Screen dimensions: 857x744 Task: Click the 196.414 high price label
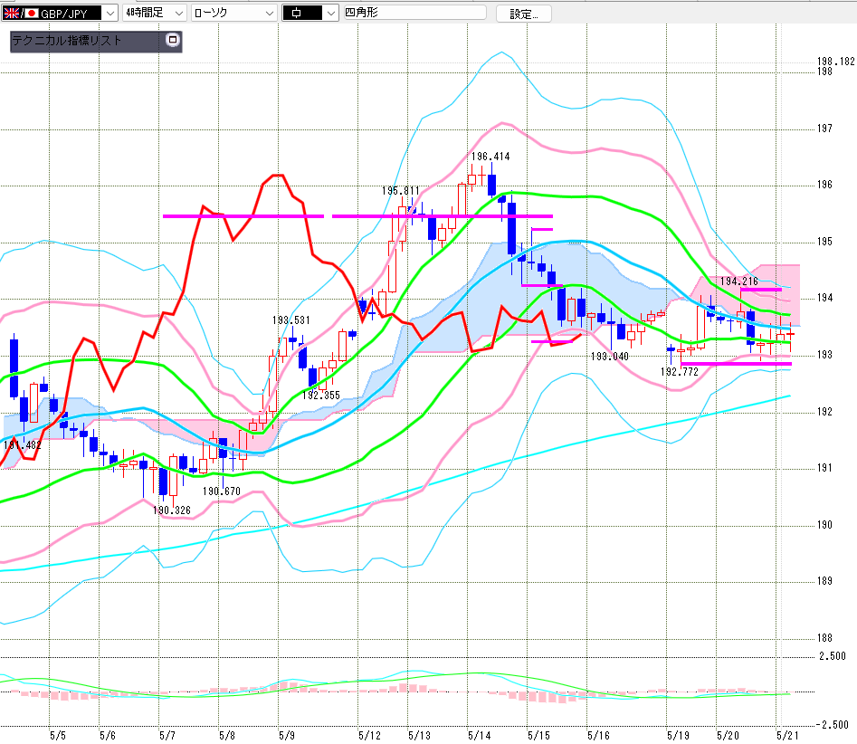click(x=490, y=157)
